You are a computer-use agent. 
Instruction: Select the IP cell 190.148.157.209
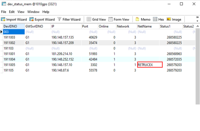click(x=66, y=43)
